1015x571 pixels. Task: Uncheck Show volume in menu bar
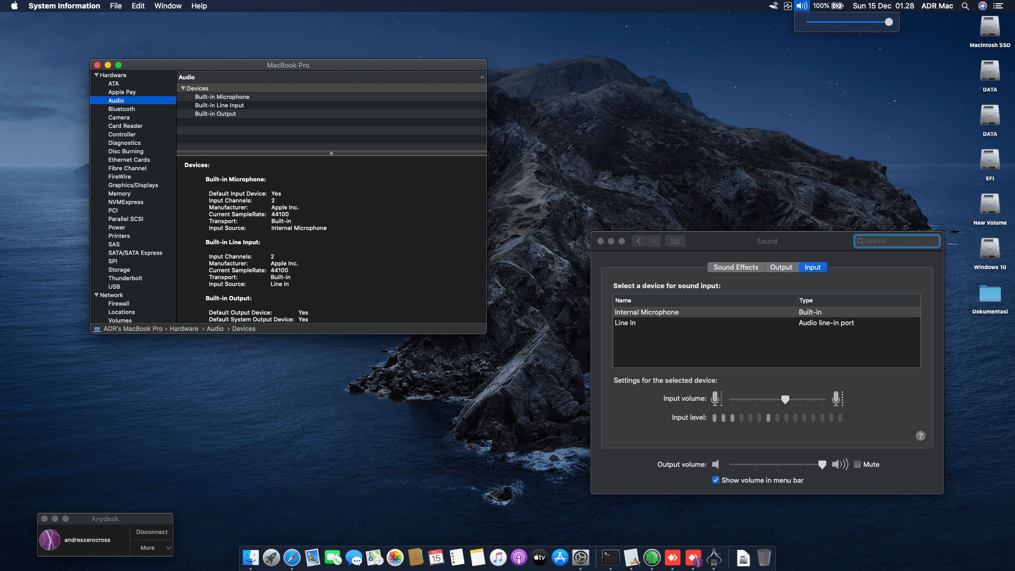point(716,480)
